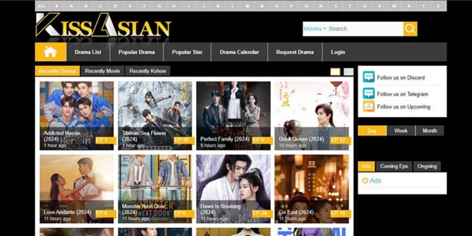Open the Addicted Heroin (2024) poster
This screenshot has width=472, height=236.
77,116
